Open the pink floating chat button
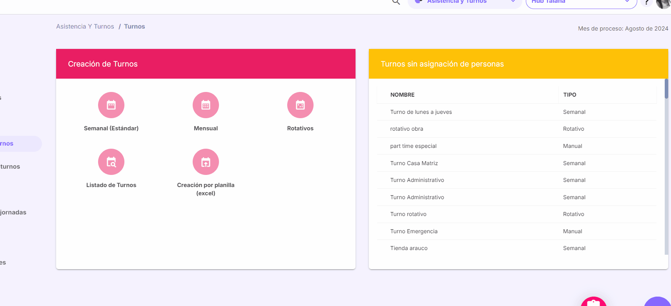The height and width of the screenshot is (306, 671). [594, 302]
